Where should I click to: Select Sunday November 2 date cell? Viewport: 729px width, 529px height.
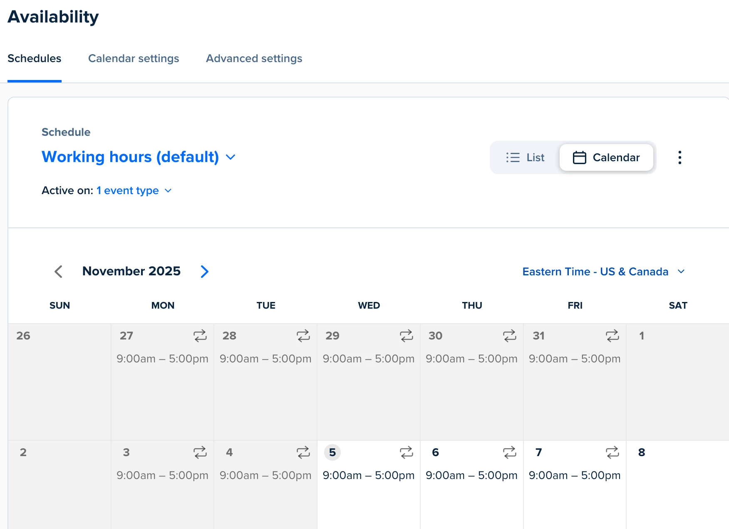coord(60,485)
